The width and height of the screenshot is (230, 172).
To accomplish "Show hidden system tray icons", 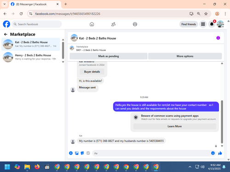I will pyautogui.click(x=190, y=167).
